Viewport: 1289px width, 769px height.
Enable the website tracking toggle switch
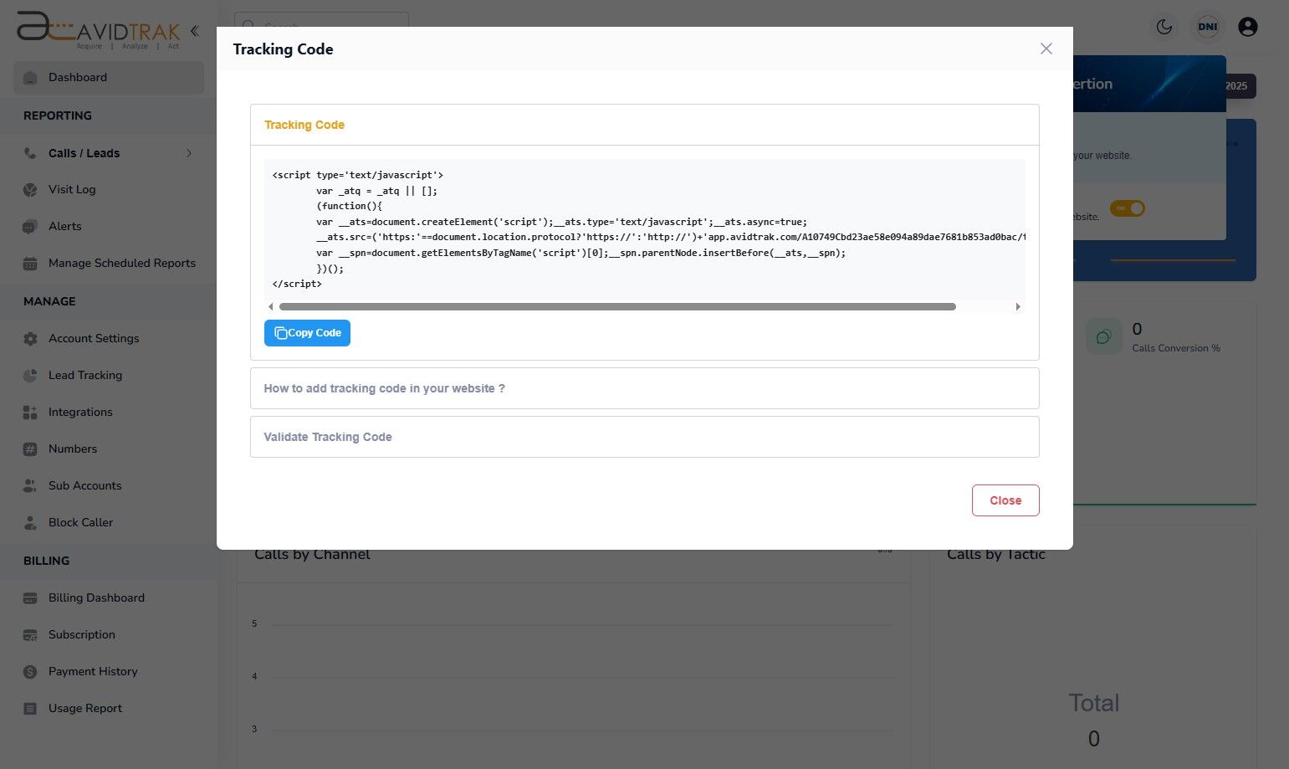[1128, 208]
